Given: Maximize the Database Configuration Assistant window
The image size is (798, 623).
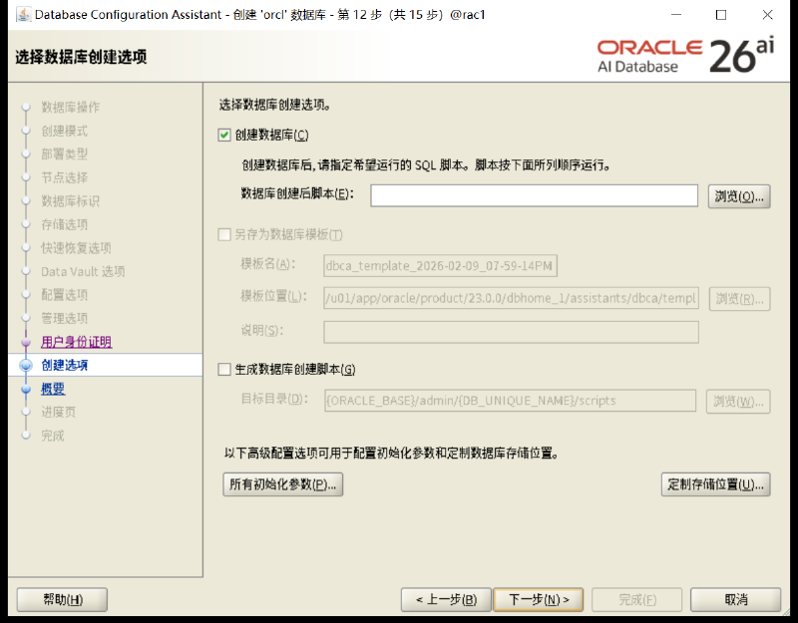Looking at the screenshot, I should coord(720,15).
